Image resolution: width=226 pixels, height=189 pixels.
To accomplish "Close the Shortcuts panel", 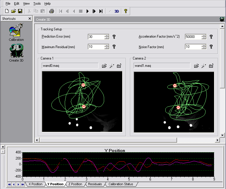I will (x=30, y=19).
